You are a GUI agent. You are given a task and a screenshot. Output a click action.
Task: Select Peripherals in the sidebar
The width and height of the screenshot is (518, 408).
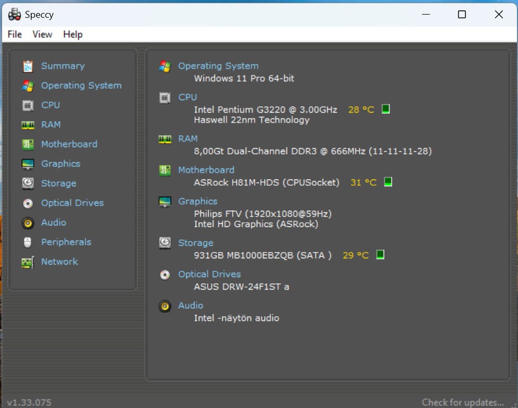point(66,242)
